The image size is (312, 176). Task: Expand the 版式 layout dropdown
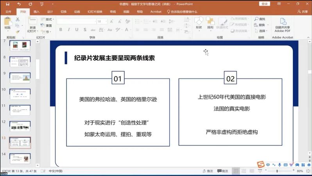point(49,19)
